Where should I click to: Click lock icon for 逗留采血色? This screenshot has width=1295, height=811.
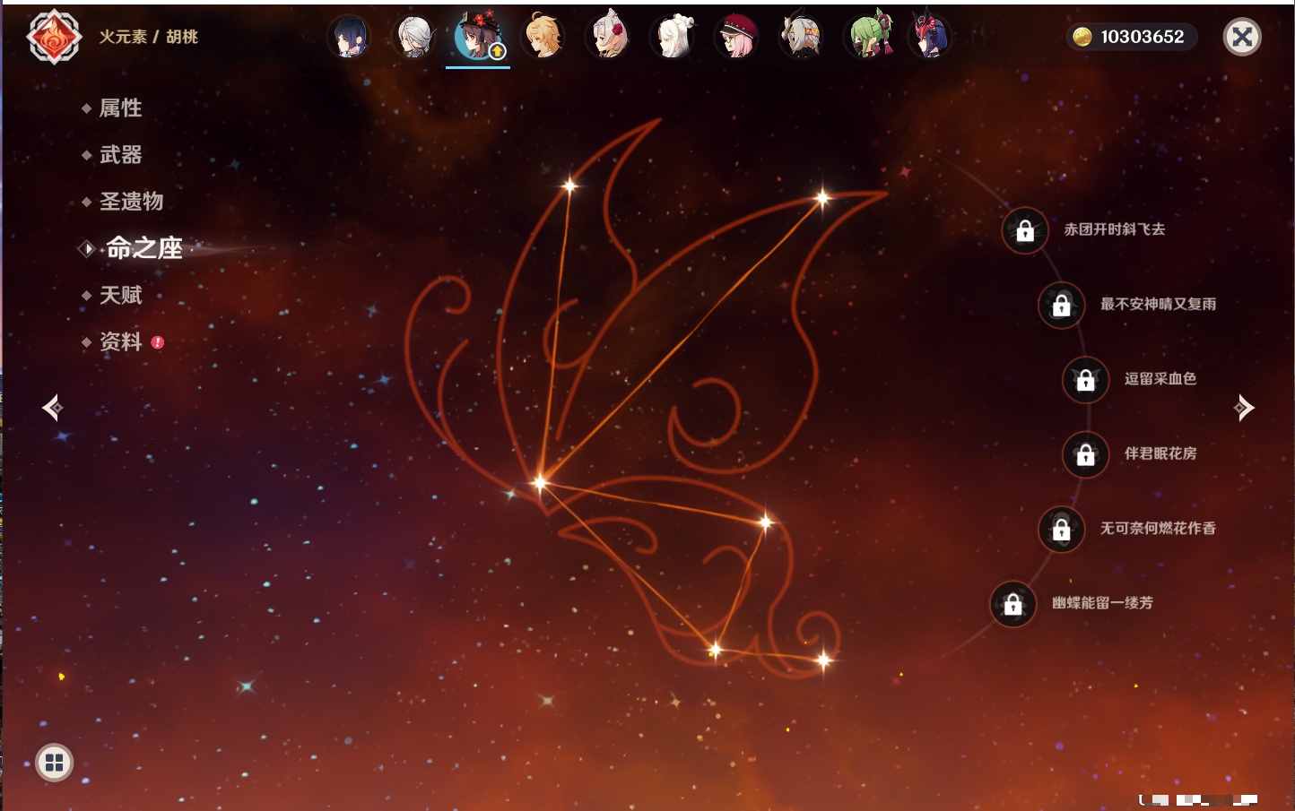1085,380
